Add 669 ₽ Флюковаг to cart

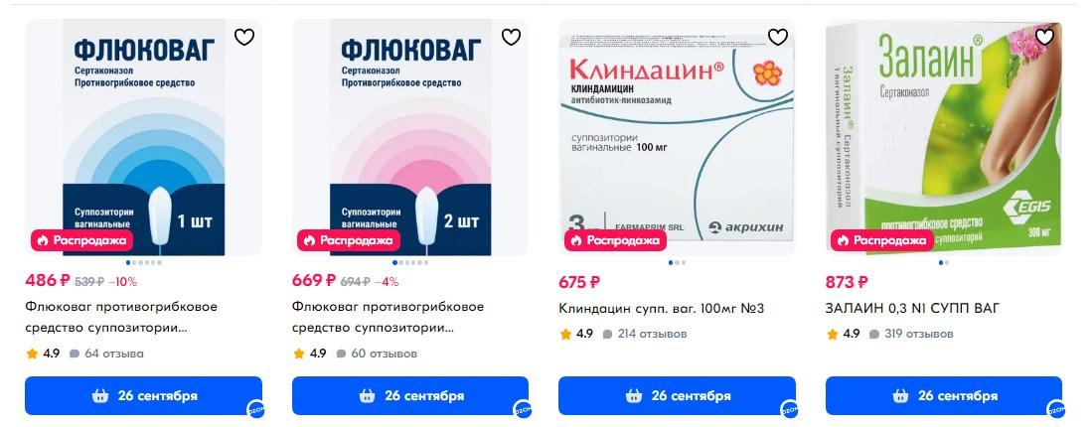coord(410,395)
